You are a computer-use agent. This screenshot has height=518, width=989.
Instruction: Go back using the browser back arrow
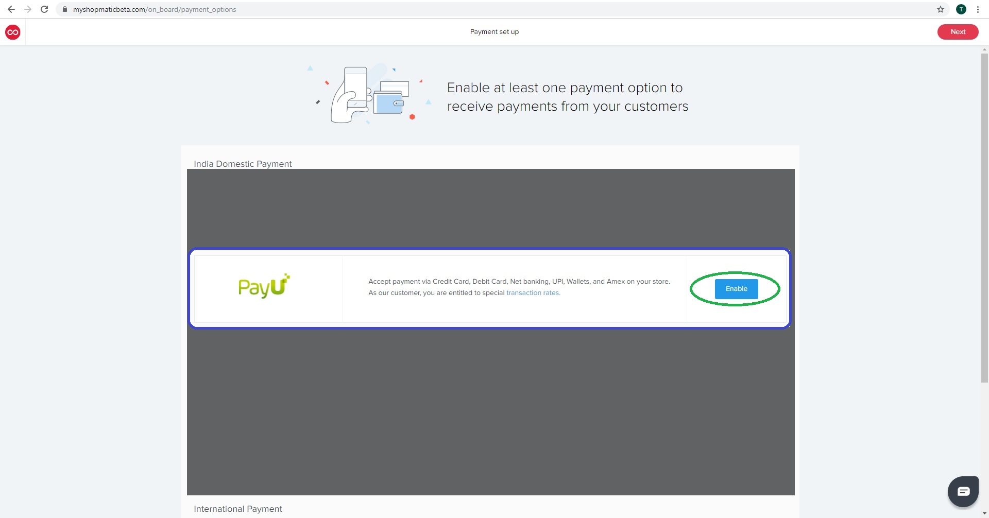(11, 9)
